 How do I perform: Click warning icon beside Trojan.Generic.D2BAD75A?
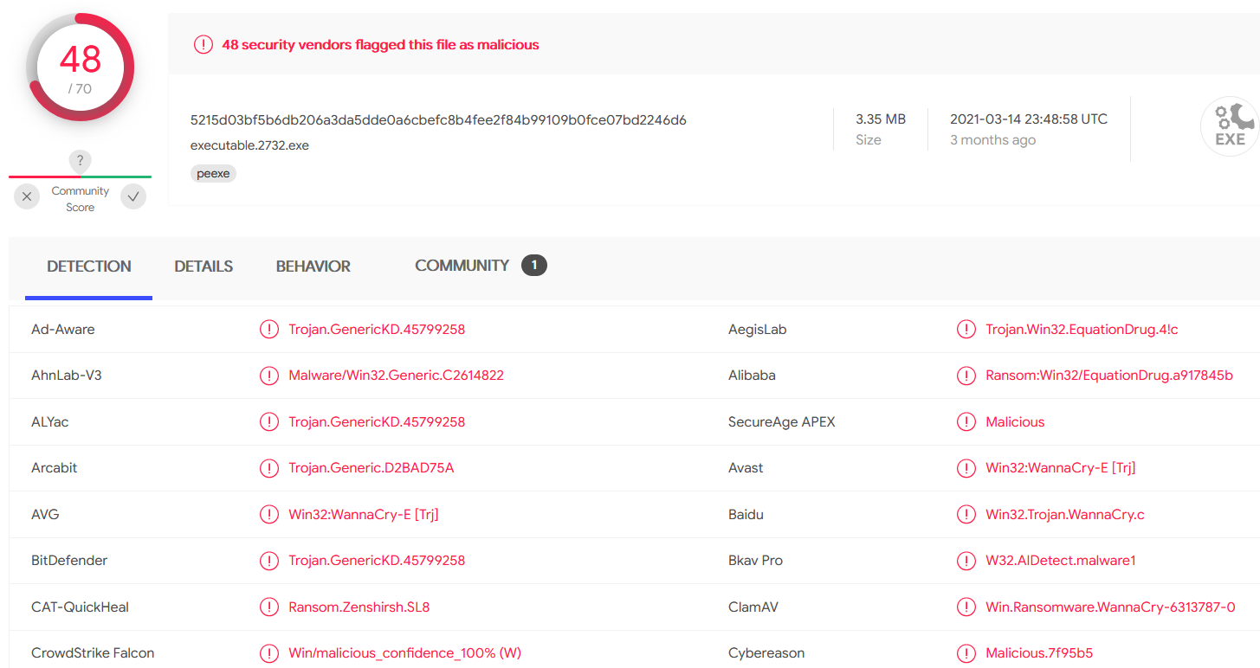(x=269, y=468)
